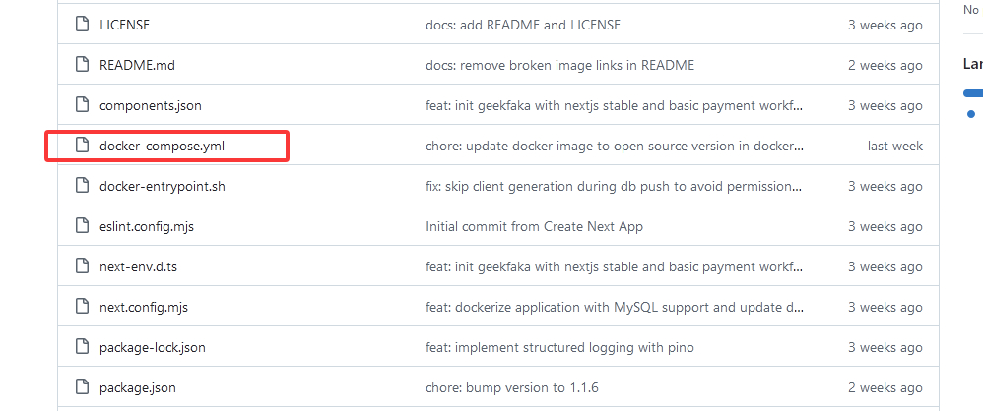Open the LICENSE file
The height and width of the screenshot is (411, 983).
click(x=124, y=25)
